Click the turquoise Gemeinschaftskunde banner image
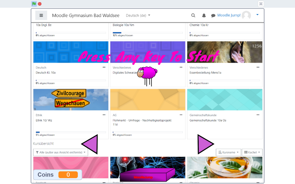 (x=225, y=99)
